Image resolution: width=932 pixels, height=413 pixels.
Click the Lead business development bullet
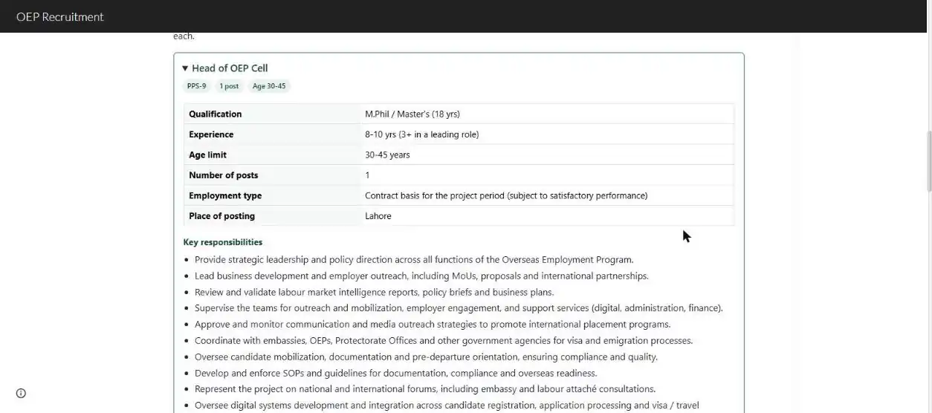421,276
